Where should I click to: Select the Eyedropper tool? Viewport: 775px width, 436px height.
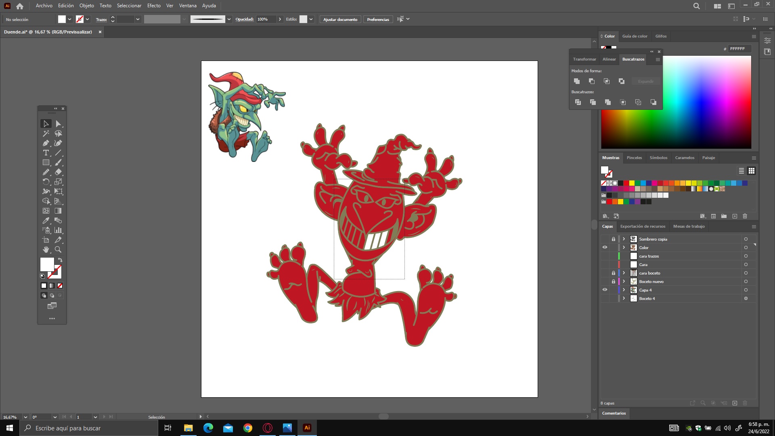[x=46, y=221]
